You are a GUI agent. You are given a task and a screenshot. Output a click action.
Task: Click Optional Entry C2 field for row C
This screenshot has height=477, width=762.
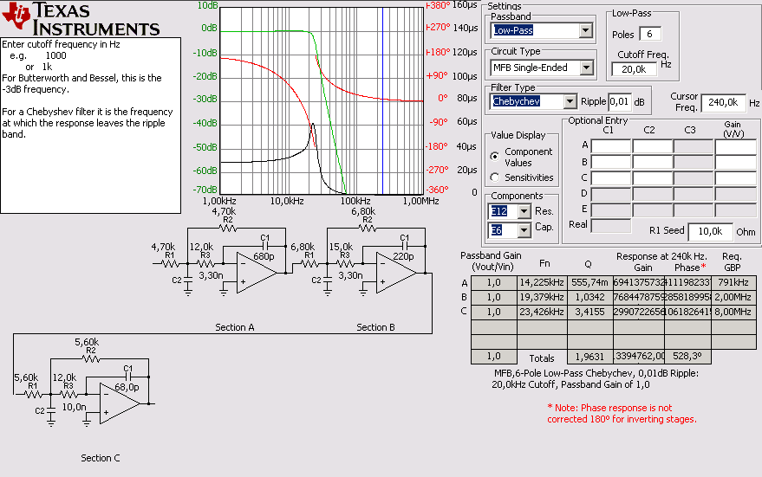coord(652,177)
